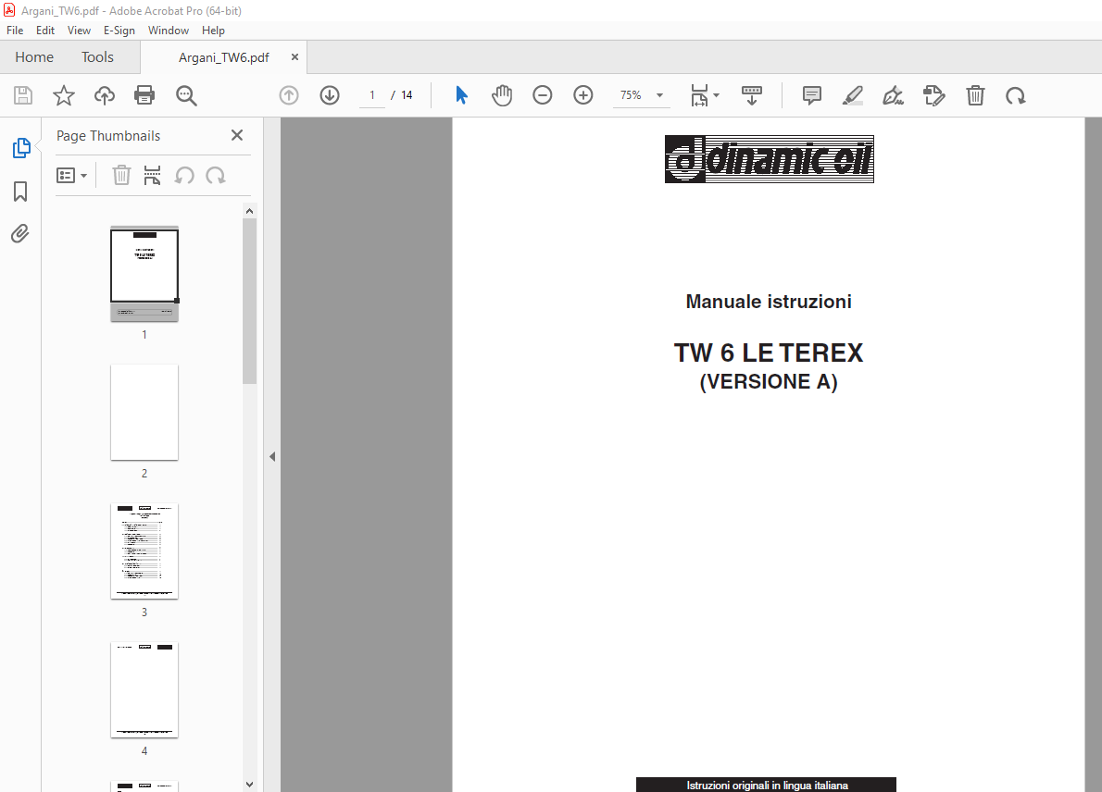The height and width of the screenshot is (792, 1102).
Task: Click the 'Manuale istruzioni' heading
Action: (x=769, y=302)
